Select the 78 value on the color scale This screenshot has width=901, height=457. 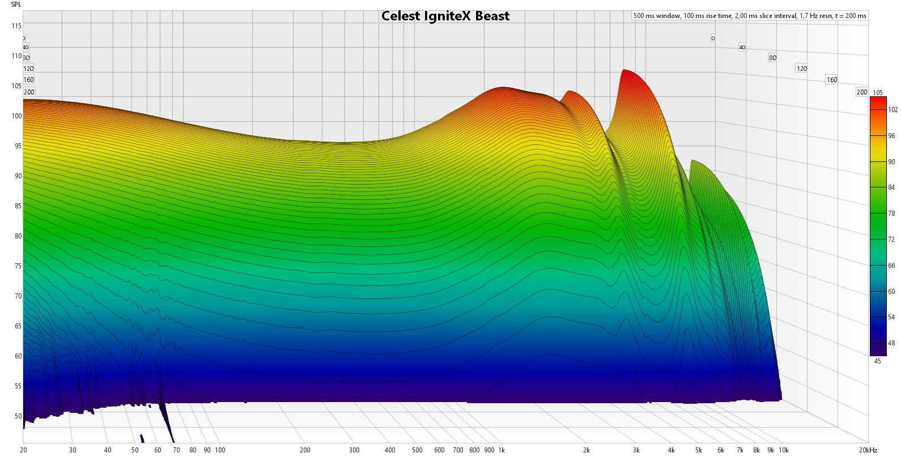(x=892, y=213)
